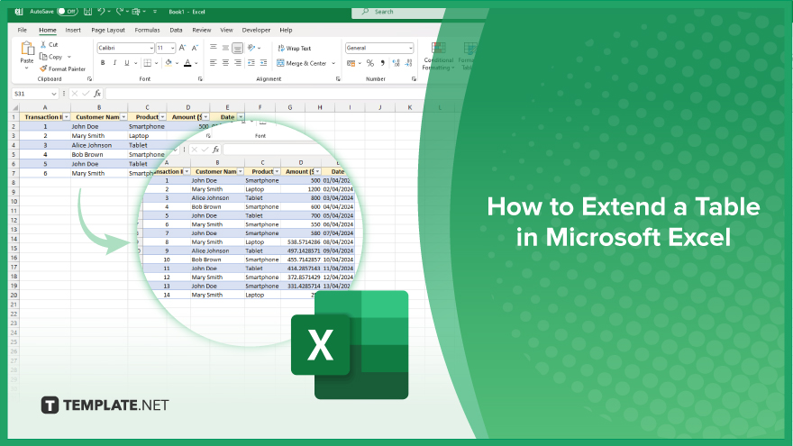Image resolution: width=793 pixels, height=446 pixels.
Task: Toggle Bottom Align
Action: click(237, 48)
